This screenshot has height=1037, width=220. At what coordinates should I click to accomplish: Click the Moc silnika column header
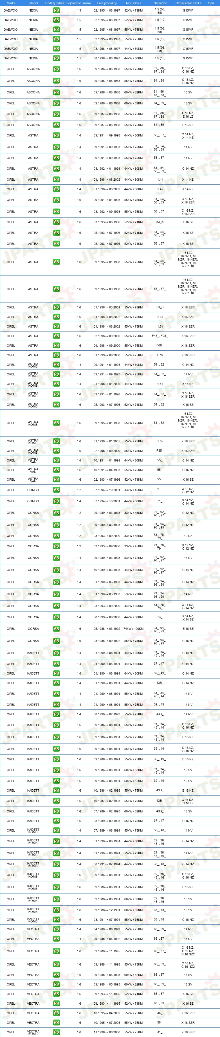(134, 3)
